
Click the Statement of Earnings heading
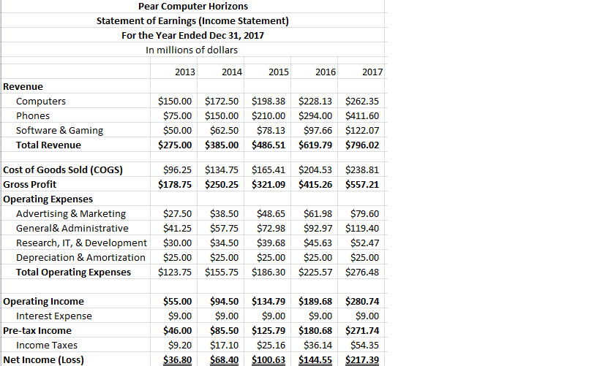coord(192,21)
